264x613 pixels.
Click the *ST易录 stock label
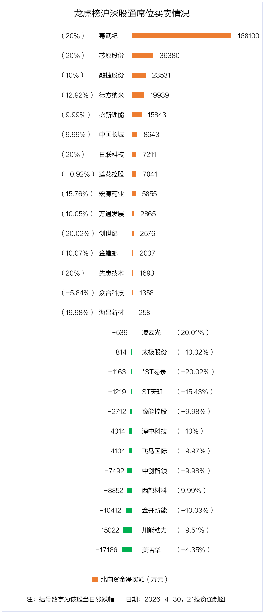tap(154, 372)
